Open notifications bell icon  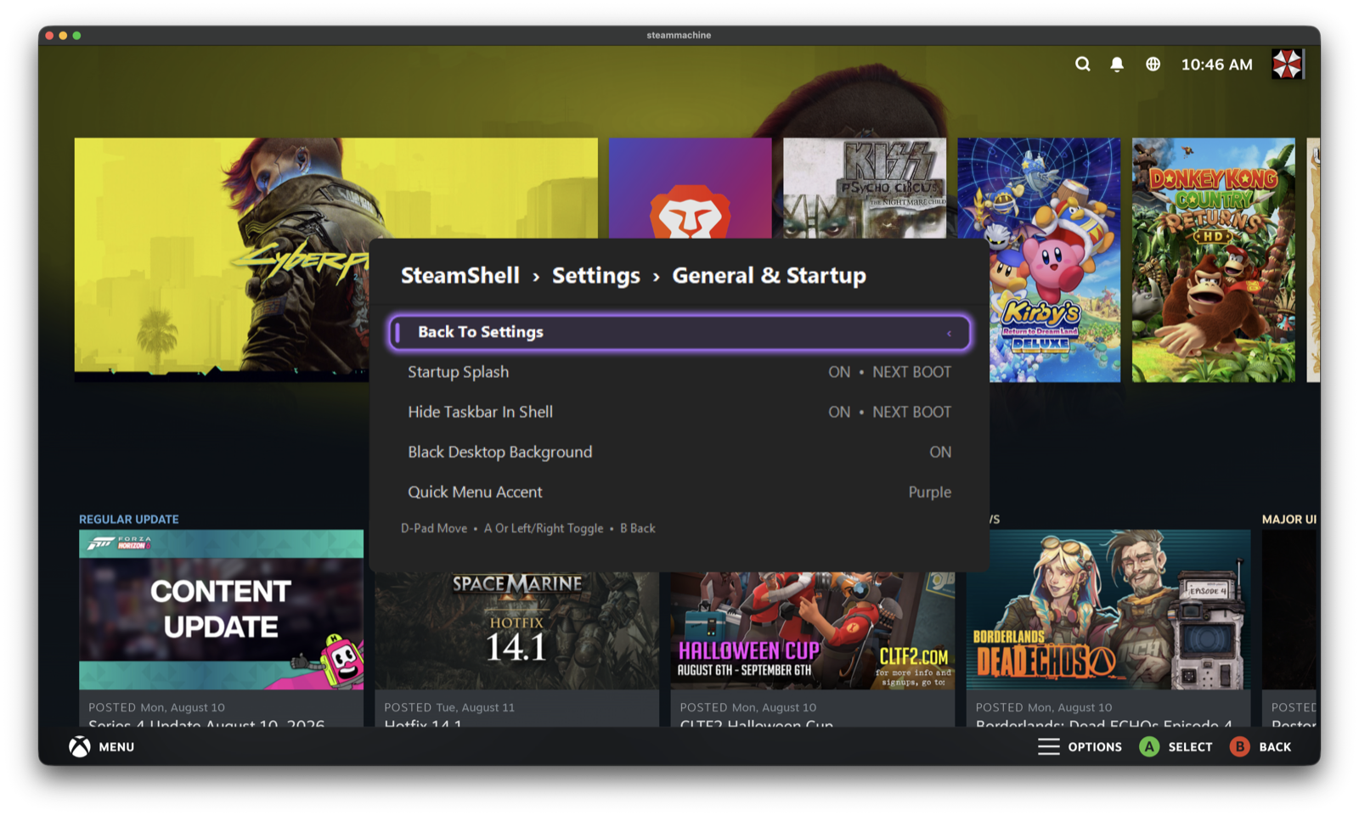[x=1117, y=65]
